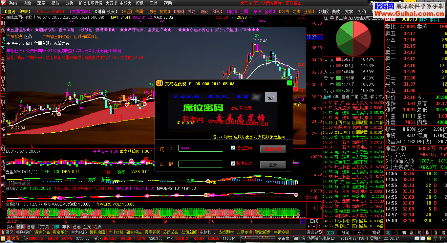Viewport: 447px width, 243px height.
Task: Switch to the 指标 tab below the chart
Action: (x=11, y=227)
